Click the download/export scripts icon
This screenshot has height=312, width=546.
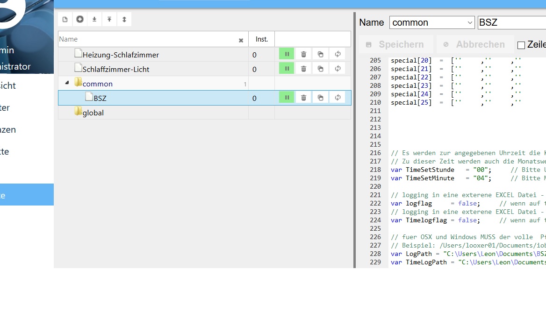point(94,20)
